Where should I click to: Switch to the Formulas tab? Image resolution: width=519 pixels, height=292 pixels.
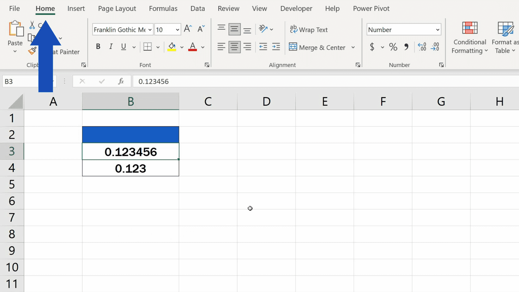163,9
